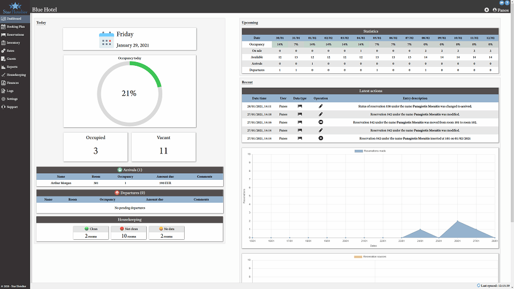This screenshot has width=514, height=289.
Task: Click the calendar icon beside Friday
Action: pyautogui.click(x=107, y=40)
